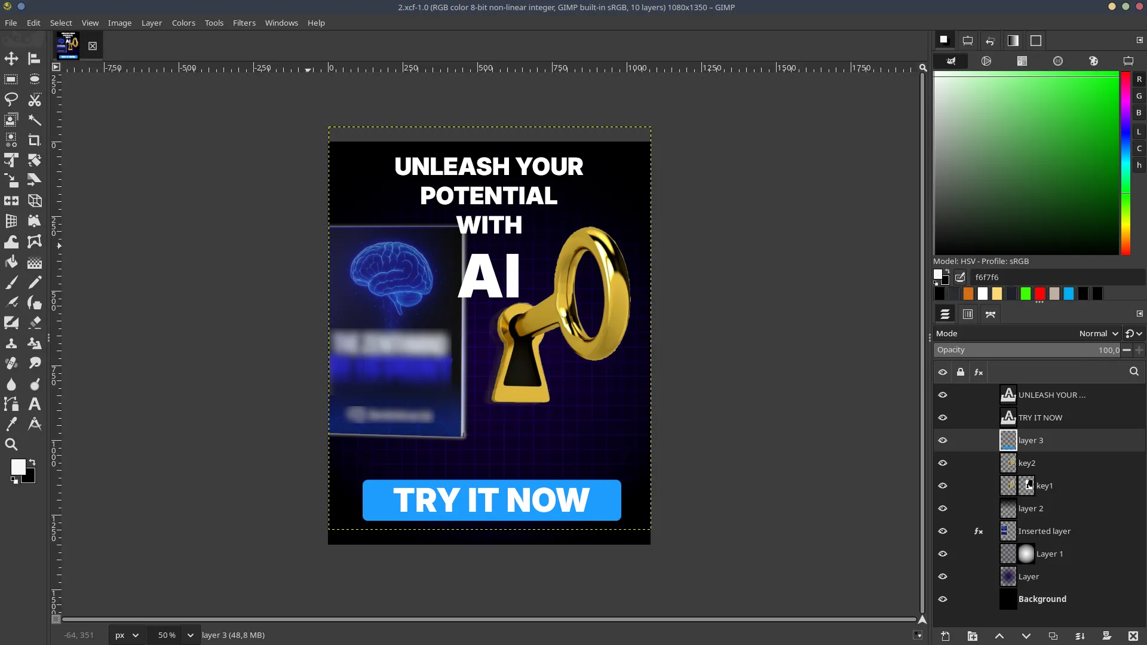Viewport: 1147px width, 645px height.
Task: Select the Paths tool
Action: (11, 404)
